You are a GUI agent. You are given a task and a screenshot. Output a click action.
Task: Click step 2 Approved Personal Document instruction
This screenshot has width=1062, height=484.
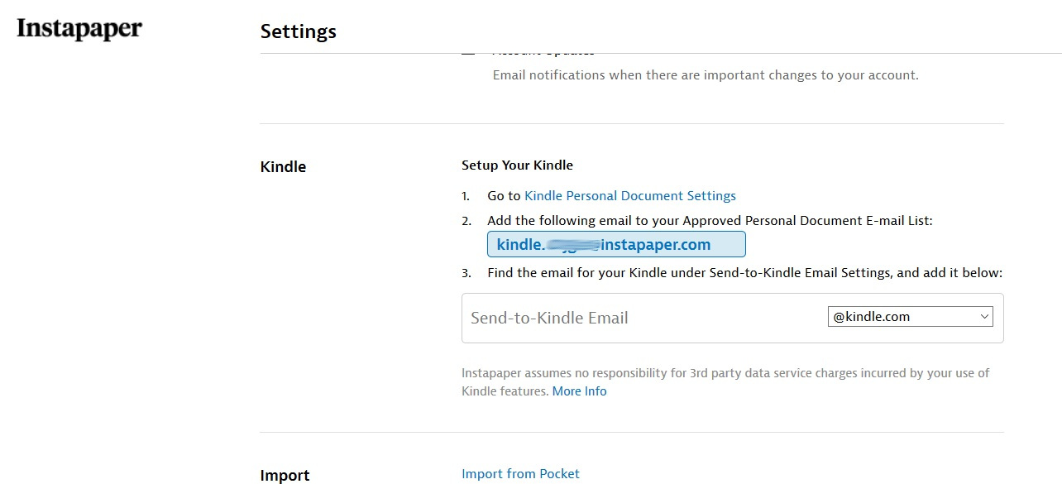(710, 221)
